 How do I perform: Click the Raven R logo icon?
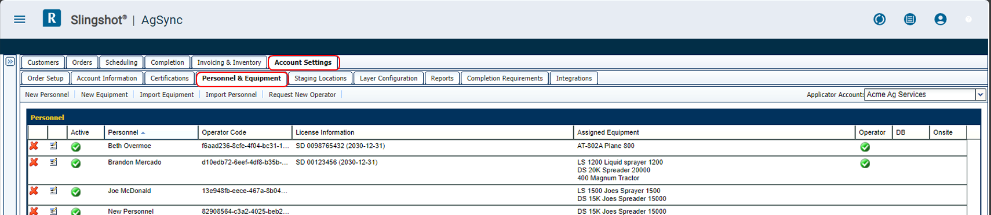[x=52, y=18]
